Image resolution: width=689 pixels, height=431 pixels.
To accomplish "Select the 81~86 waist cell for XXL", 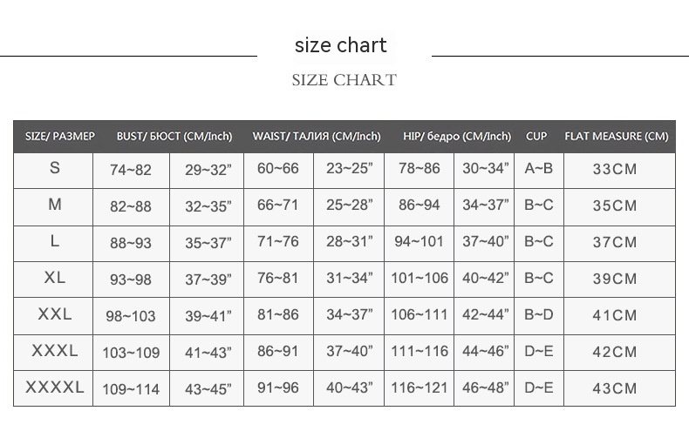I will click(x=278, y=315).
